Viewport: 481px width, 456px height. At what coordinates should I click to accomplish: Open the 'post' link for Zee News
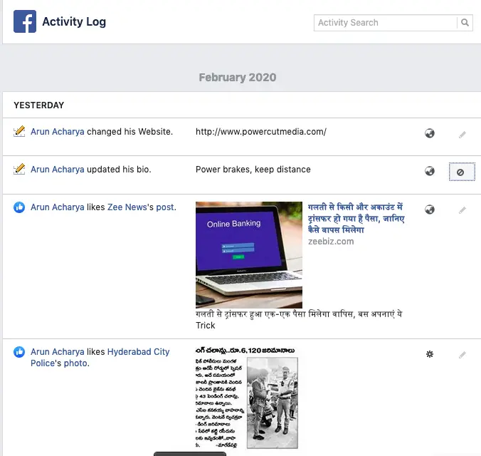pyautogui.click(x=165, y=208)
